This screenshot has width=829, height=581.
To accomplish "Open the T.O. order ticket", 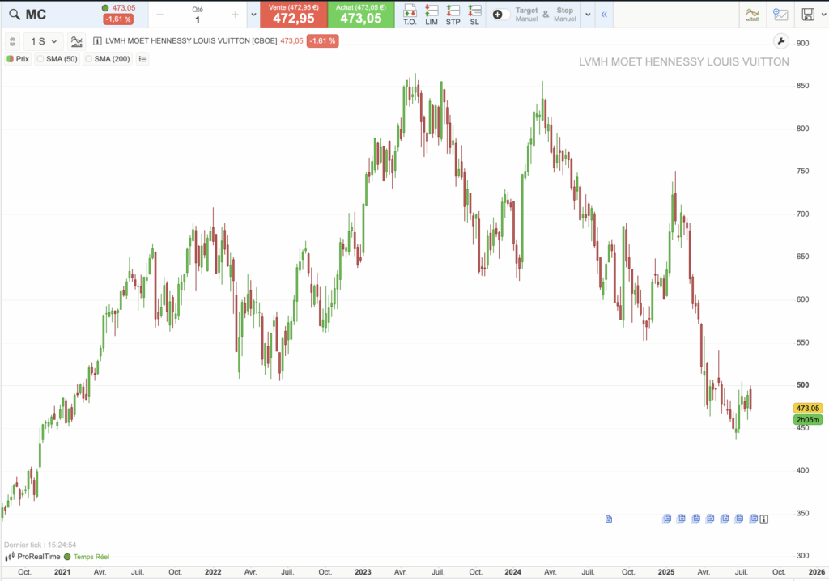I will coord(410,15).
